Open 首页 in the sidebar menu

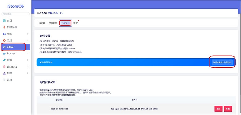pos(10,21)
